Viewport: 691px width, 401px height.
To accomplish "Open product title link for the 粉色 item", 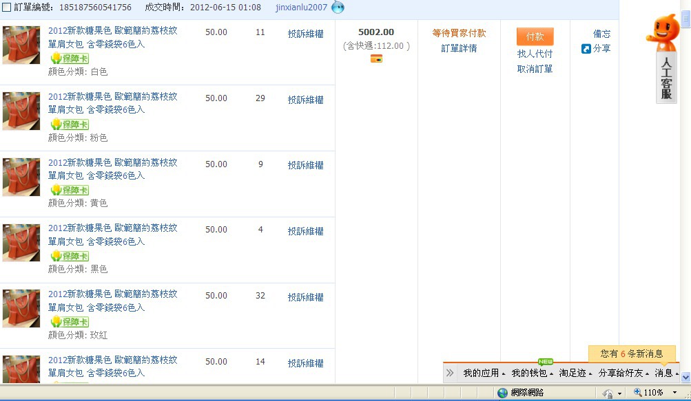I will click(x=113, y=103).
